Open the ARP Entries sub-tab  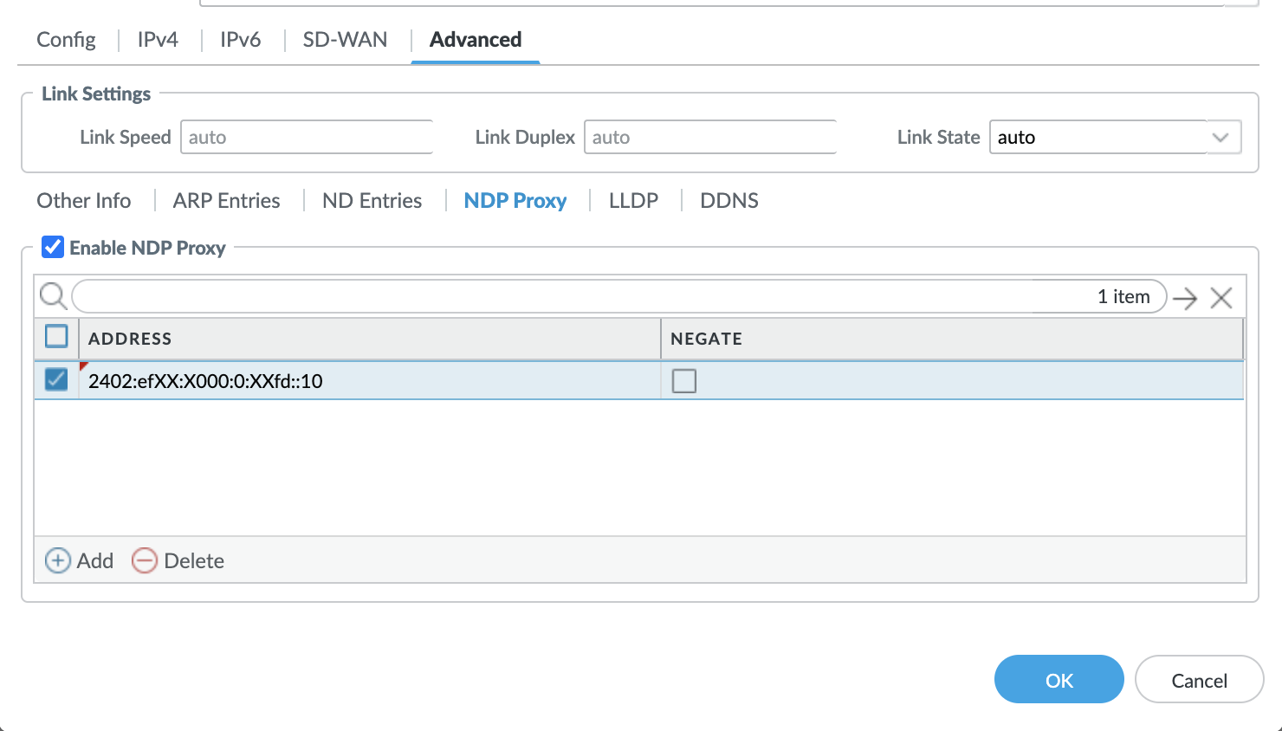pyautogui.click(x=226, y=201)
